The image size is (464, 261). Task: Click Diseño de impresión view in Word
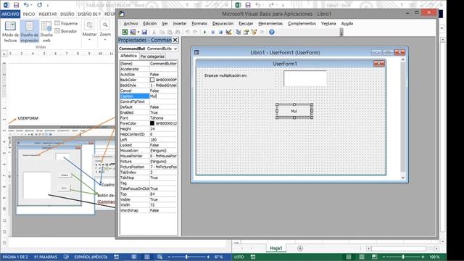[29, 32]
